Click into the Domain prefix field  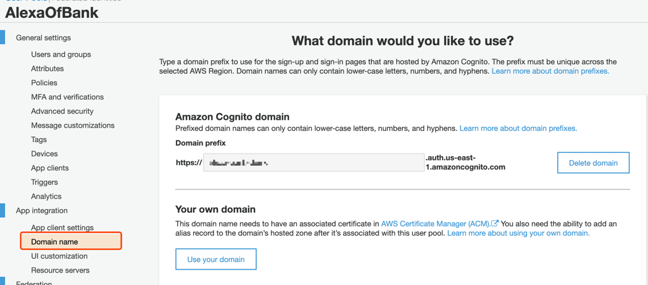[312, 163]
